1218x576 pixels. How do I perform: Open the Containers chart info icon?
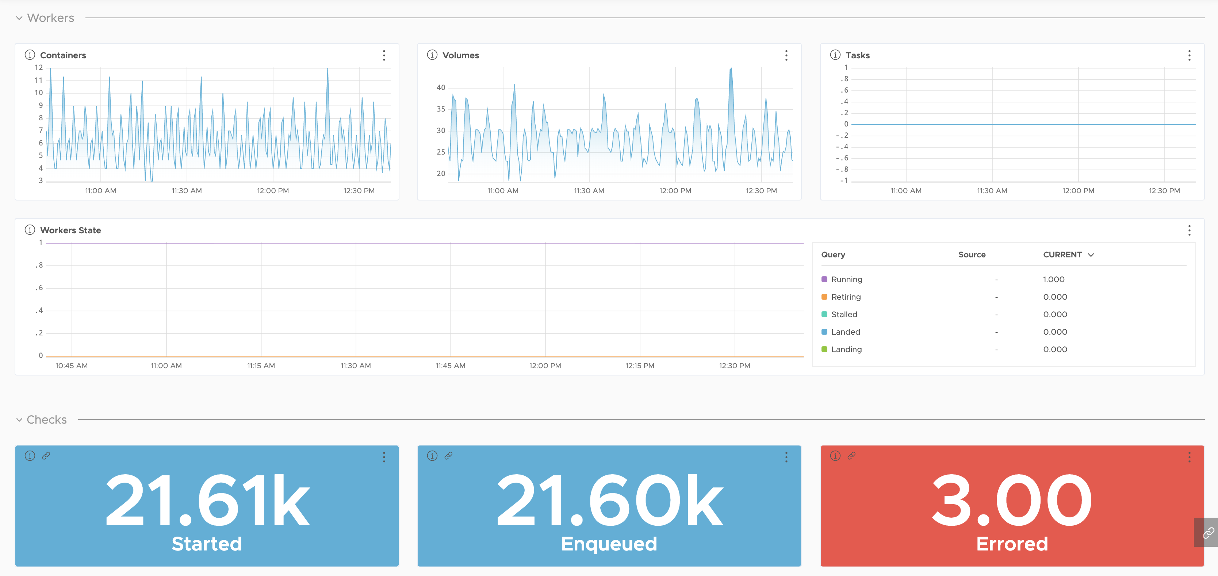pyautogui.click(x=30, y=55)
